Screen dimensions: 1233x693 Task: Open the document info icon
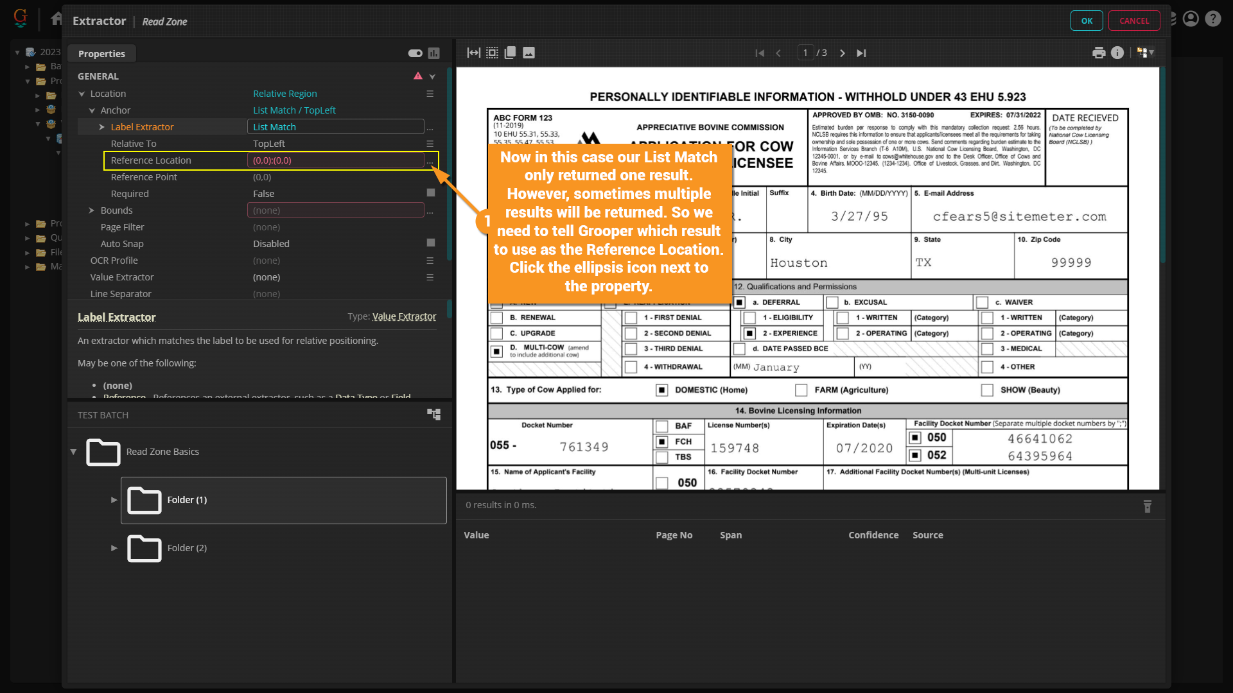(x=1117, y=53)
